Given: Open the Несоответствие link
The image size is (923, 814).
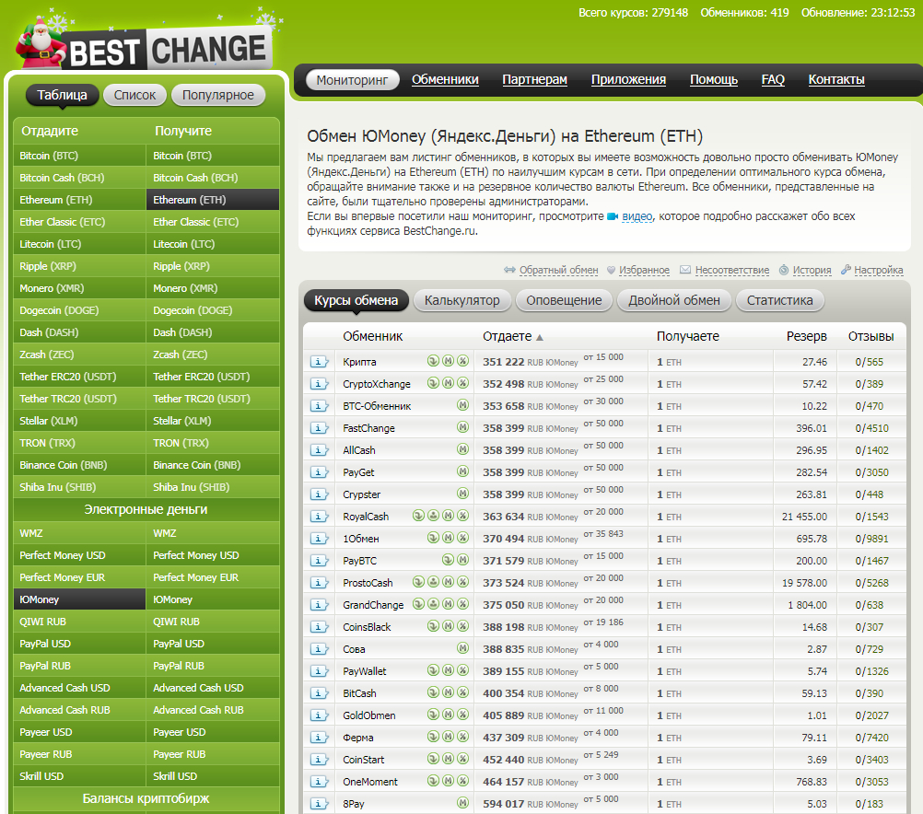Looking at the screenshot, I should tap(732, 270).
